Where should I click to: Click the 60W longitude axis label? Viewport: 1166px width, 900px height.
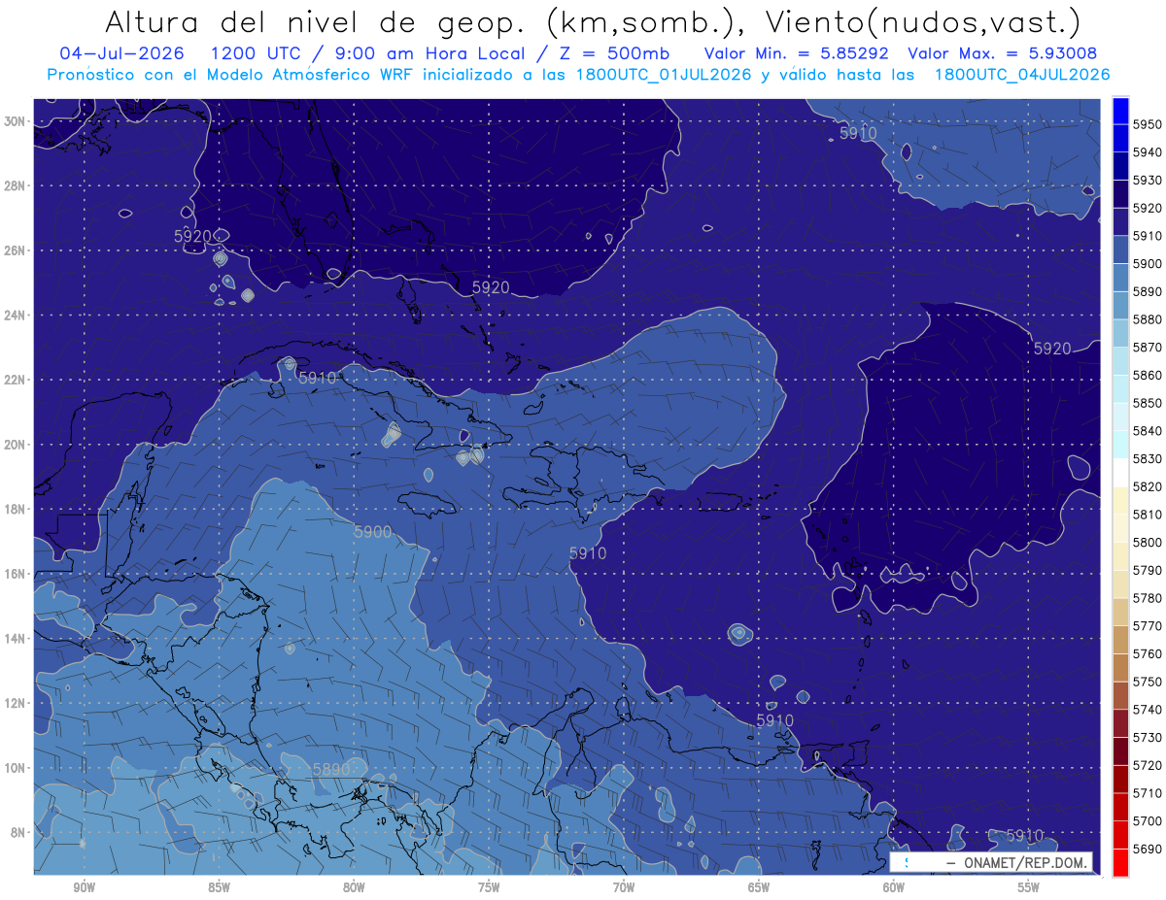[x=894, y=886]
